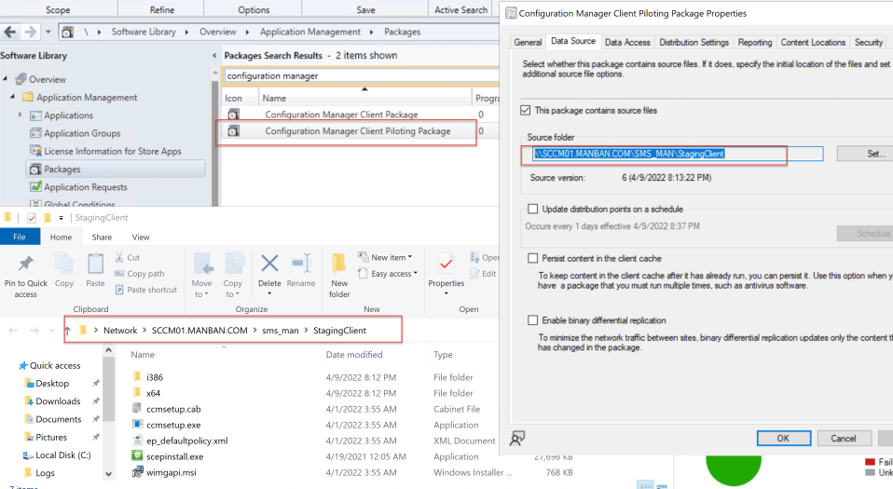893x489 pixels.
Task: Open Pin to Quick access in Explorer ribbon
Action: pyautogui.click(x=25, y=276)
